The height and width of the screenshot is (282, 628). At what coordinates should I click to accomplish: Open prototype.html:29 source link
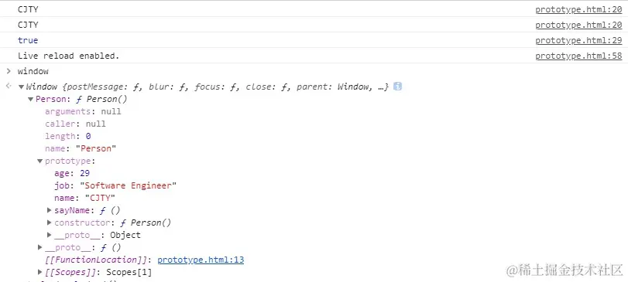coord(578,40)
